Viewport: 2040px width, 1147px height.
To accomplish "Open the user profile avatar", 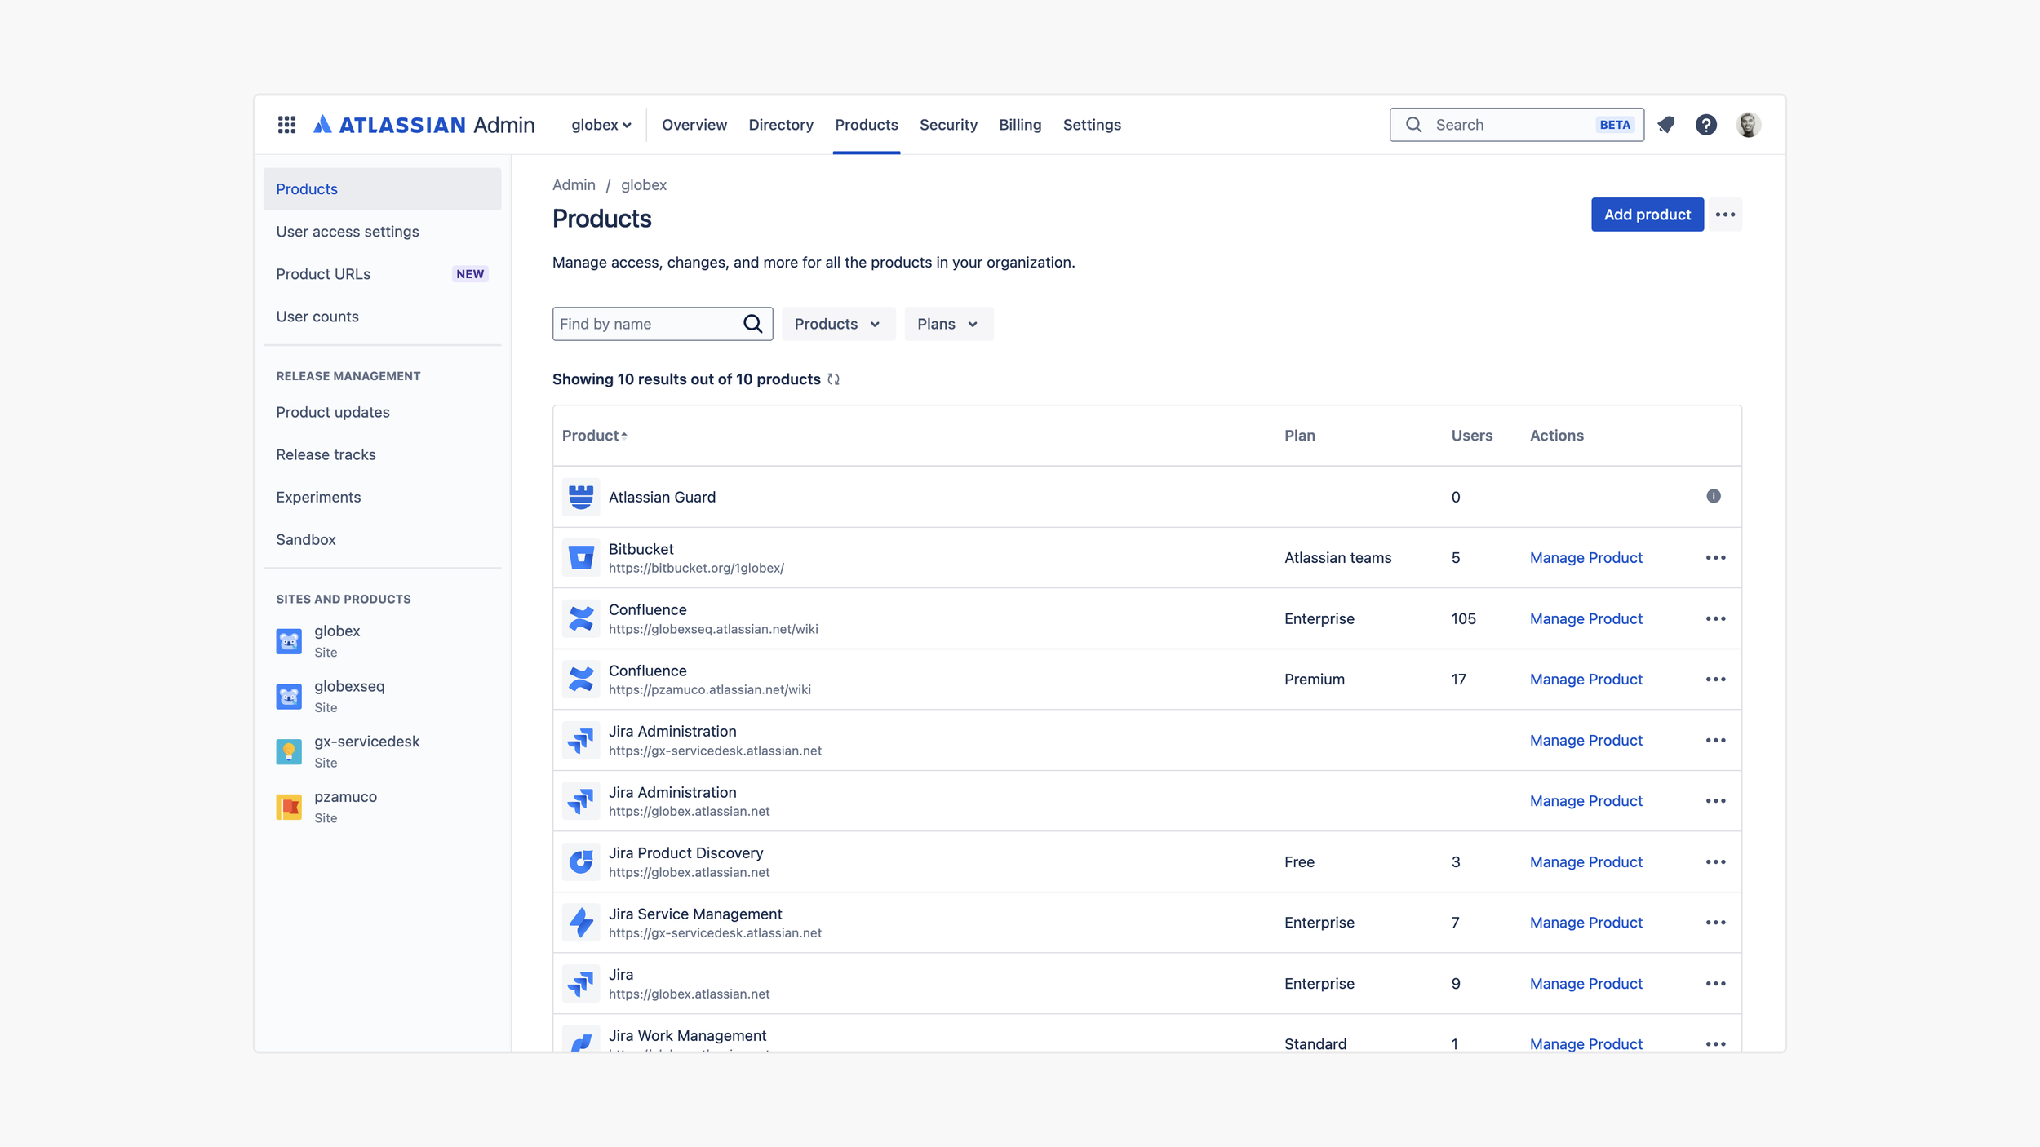I will (x=1748, y=125).
